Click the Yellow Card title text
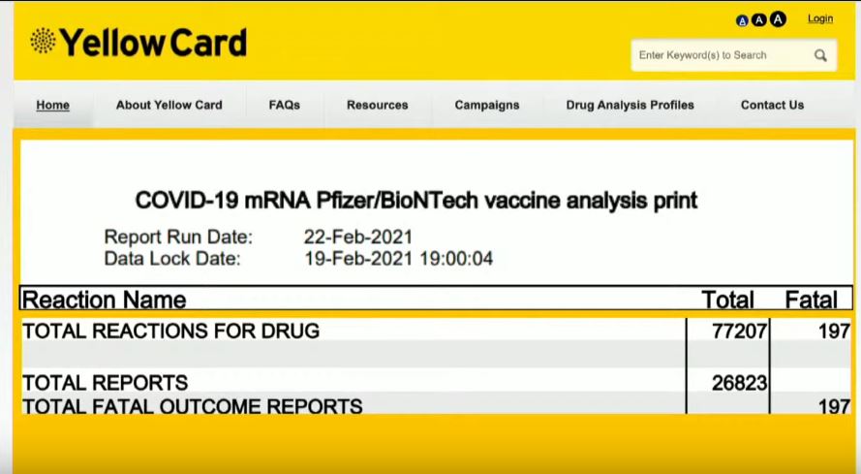 click(x=153, y=43)
